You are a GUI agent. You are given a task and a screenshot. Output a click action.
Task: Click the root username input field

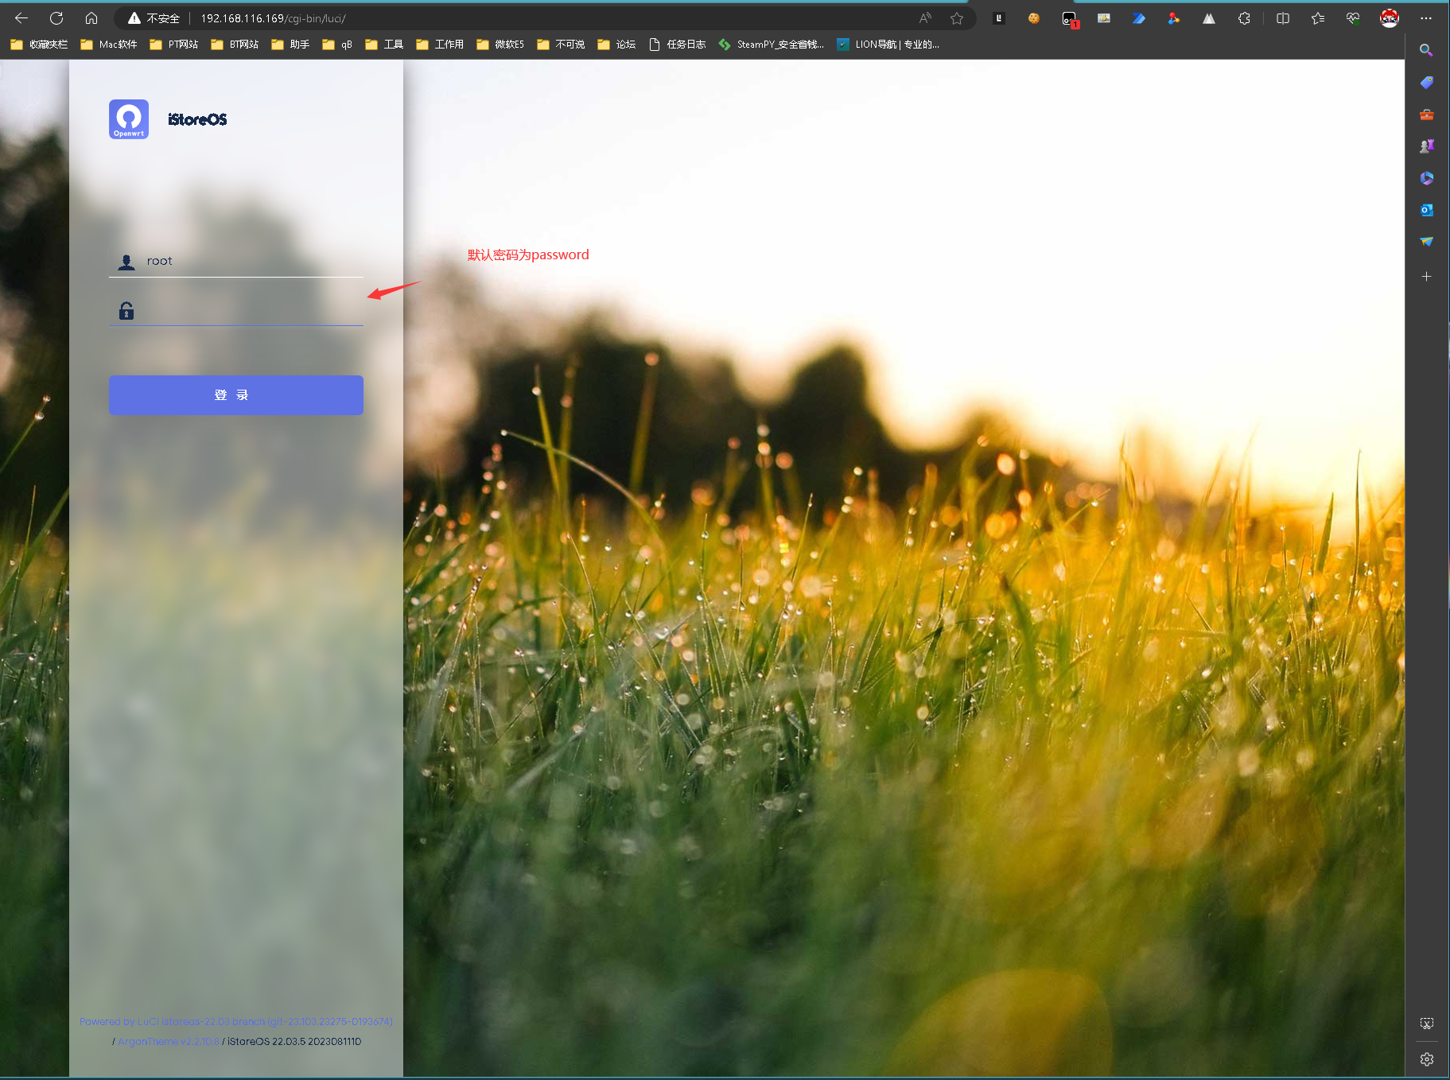[247, 261]
